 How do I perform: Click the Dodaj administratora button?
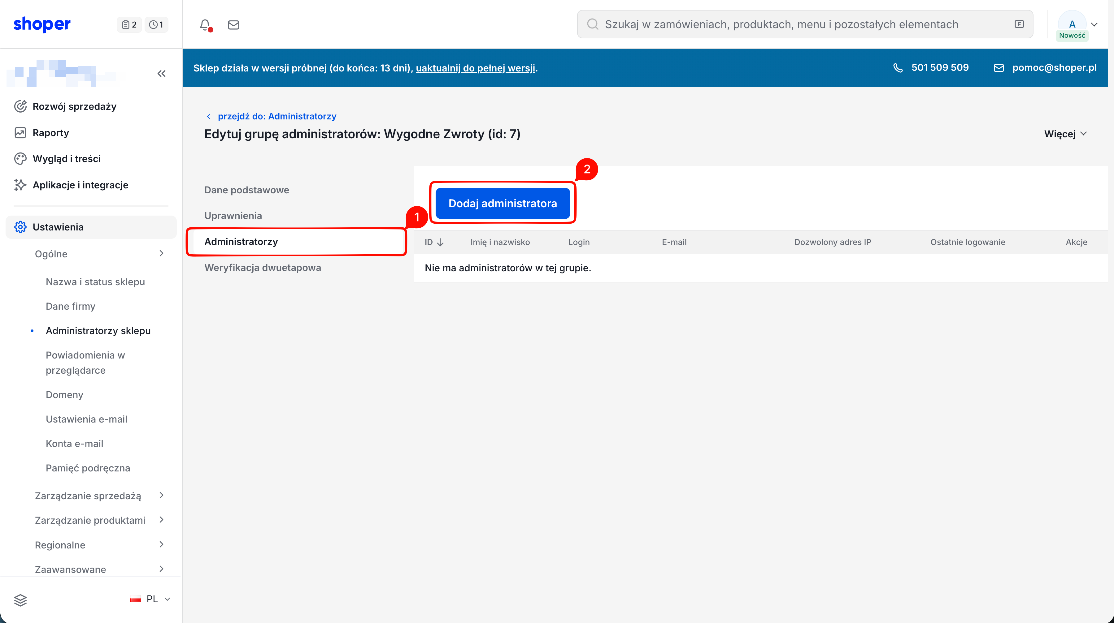tap(503, 203)
